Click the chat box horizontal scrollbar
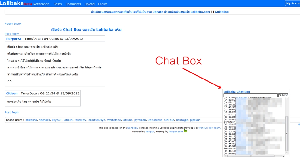The height and width of the screenshot is (157, 300). [x=251, y=156]
